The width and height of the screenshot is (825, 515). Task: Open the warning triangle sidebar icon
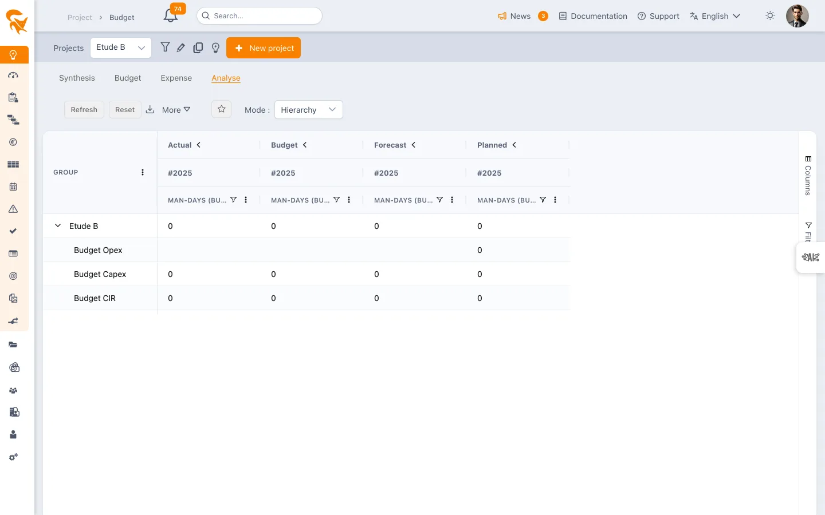[13, 209]
